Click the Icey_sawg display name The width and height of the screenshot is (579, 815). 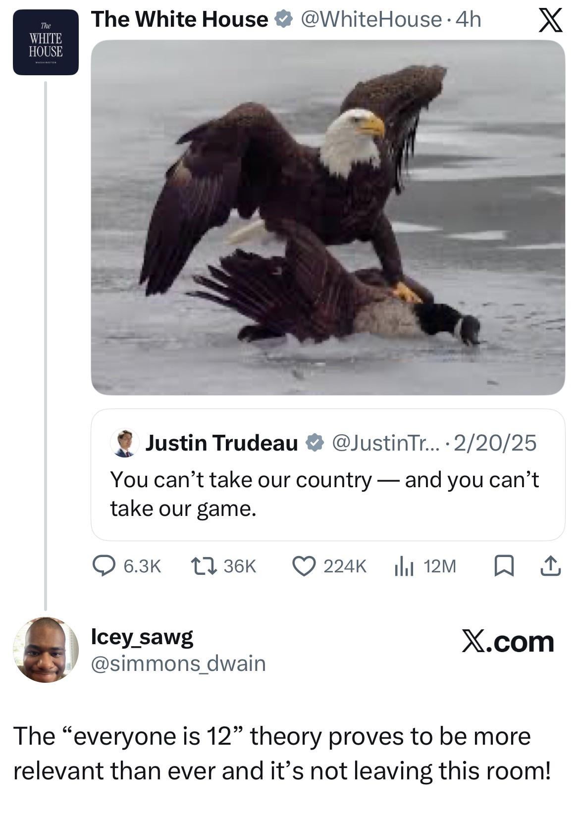(x=142, y=638)
